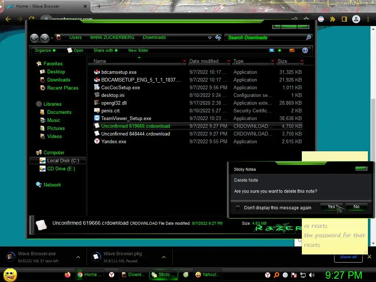Open the Home - Wave Browser tab
This screenshot has width=376, height=282.
pos(47,6)
